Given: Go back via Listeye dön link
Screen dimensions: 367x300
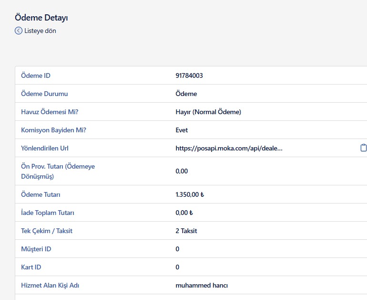Looking at the screenshot, I should [x=40, y=31].
